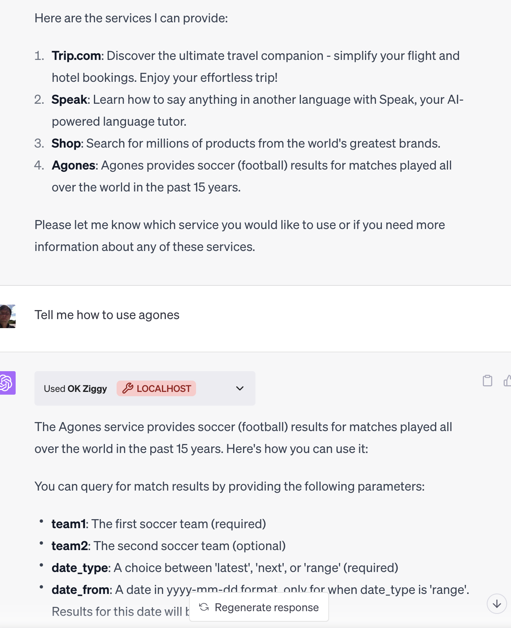This screenshot has height=628, width=511.
Task: Click the 'Shop' item in the list
Action: [66, 143]
